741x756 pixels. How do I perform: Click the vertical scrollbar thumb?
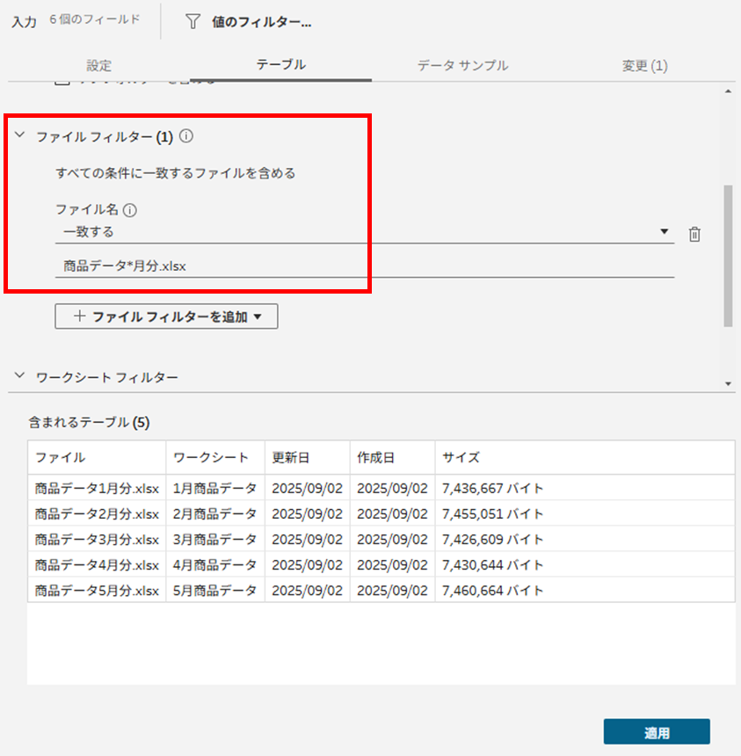(x=727, y=255)
